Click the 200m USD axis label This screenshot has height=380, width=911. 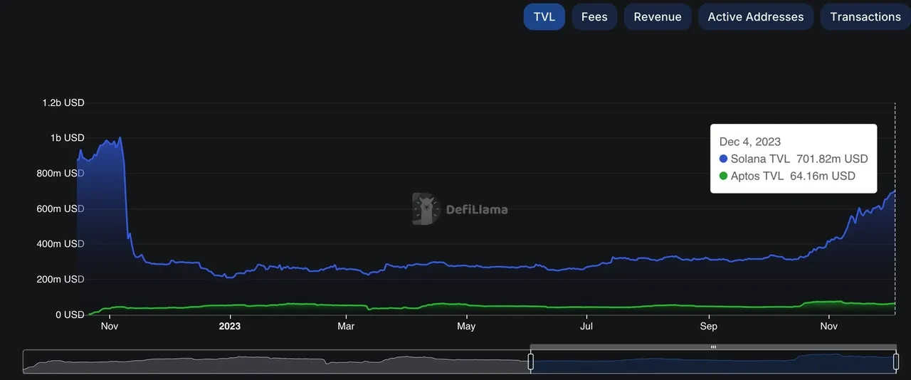[60, 279]
